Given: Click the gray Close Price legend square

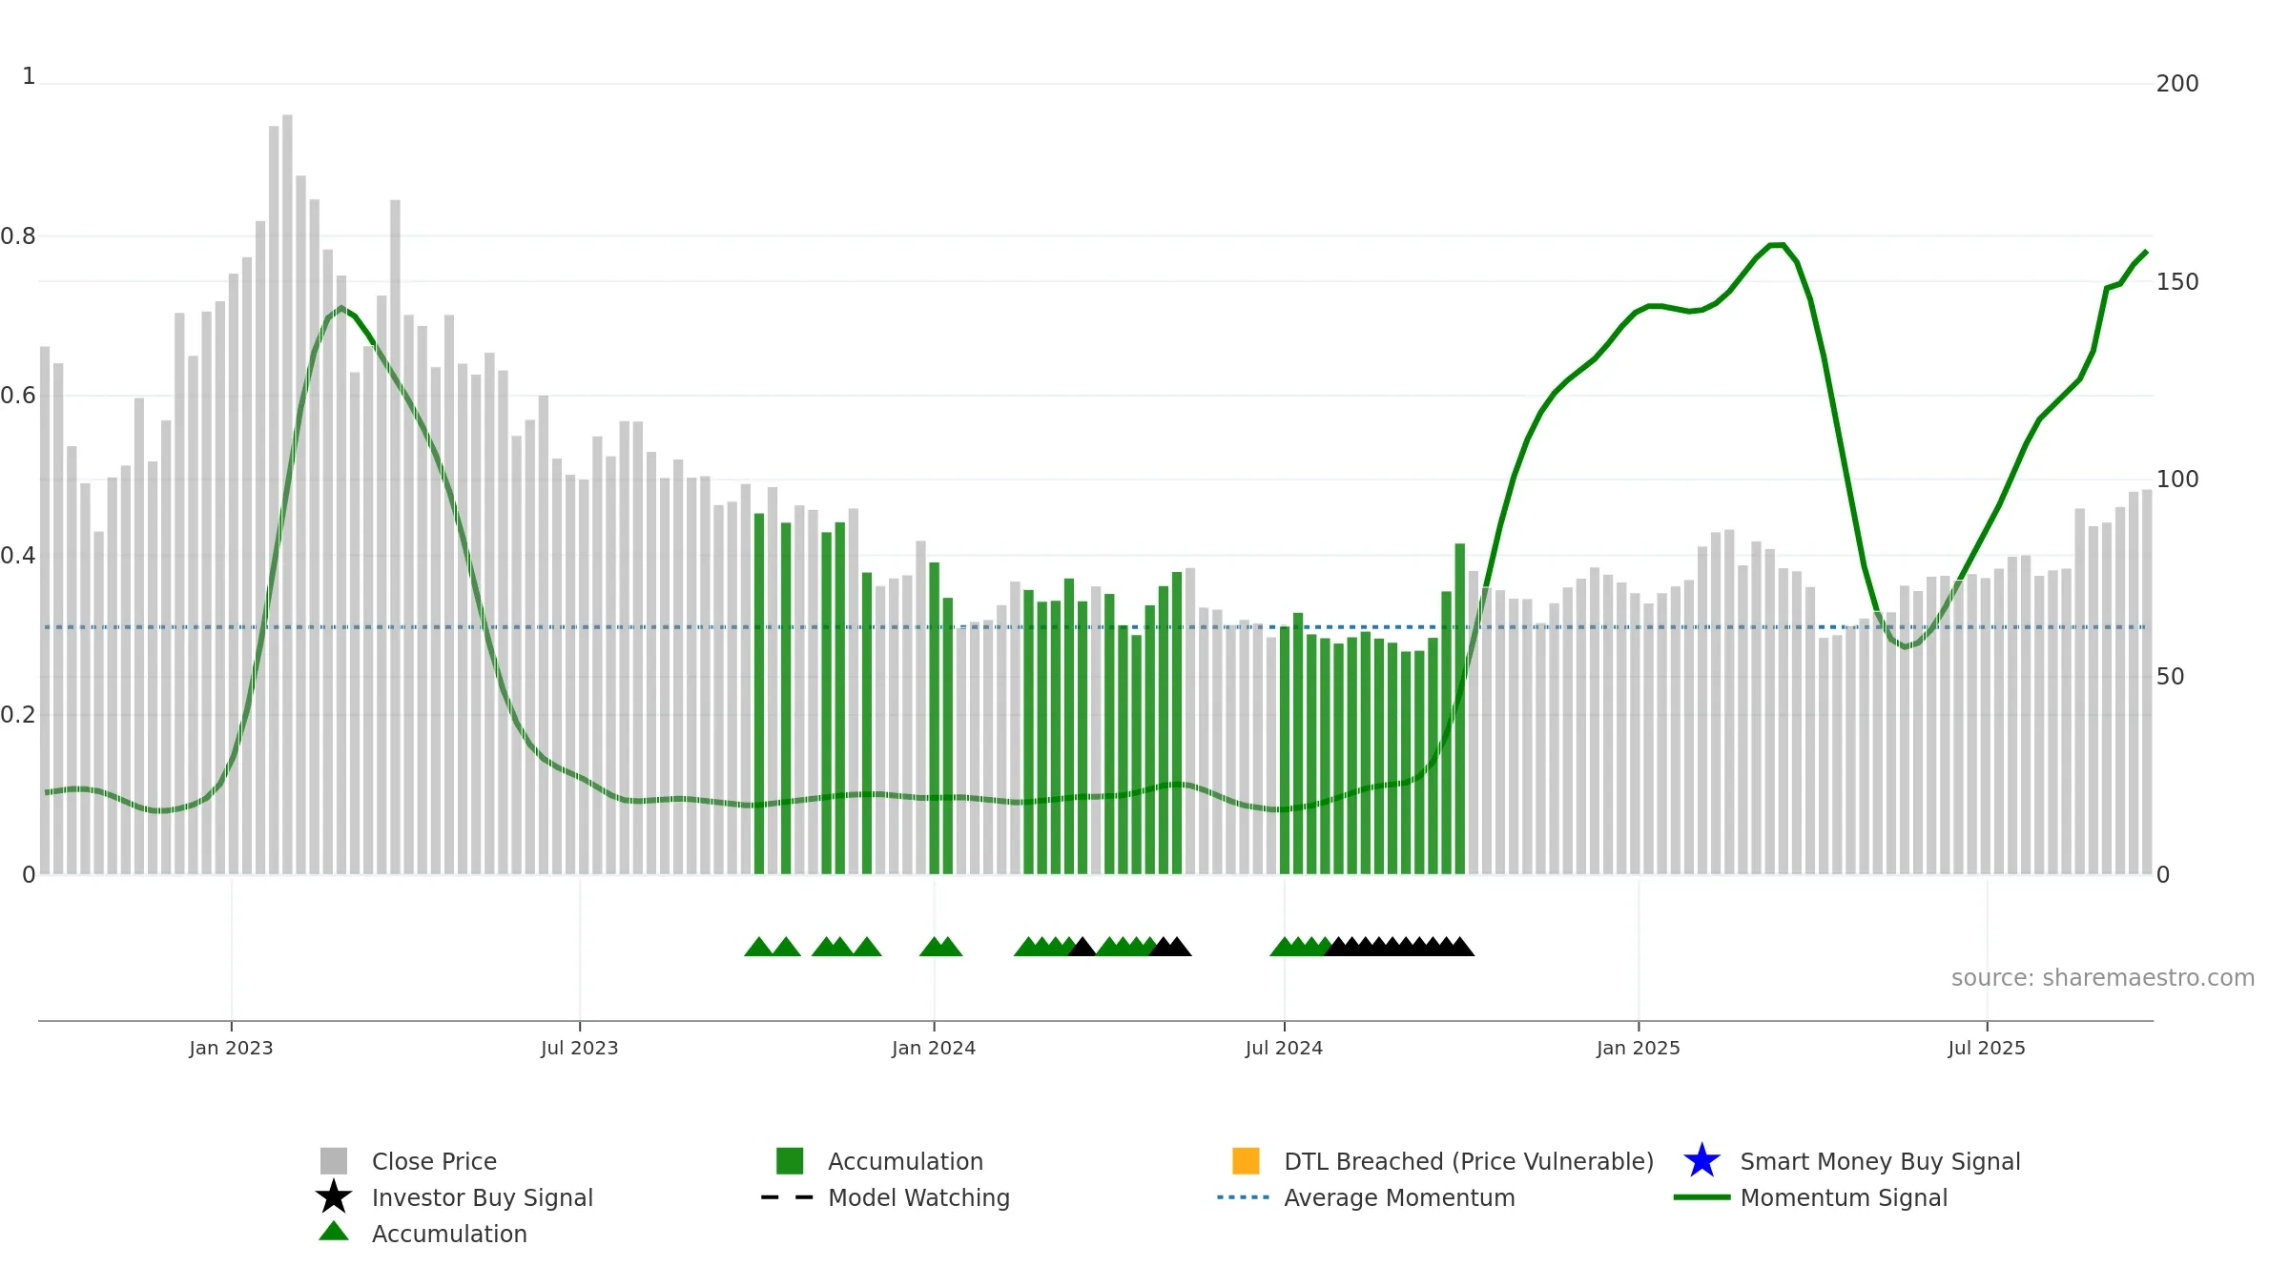Looking at the screenshot, I should coord(334,1161).
